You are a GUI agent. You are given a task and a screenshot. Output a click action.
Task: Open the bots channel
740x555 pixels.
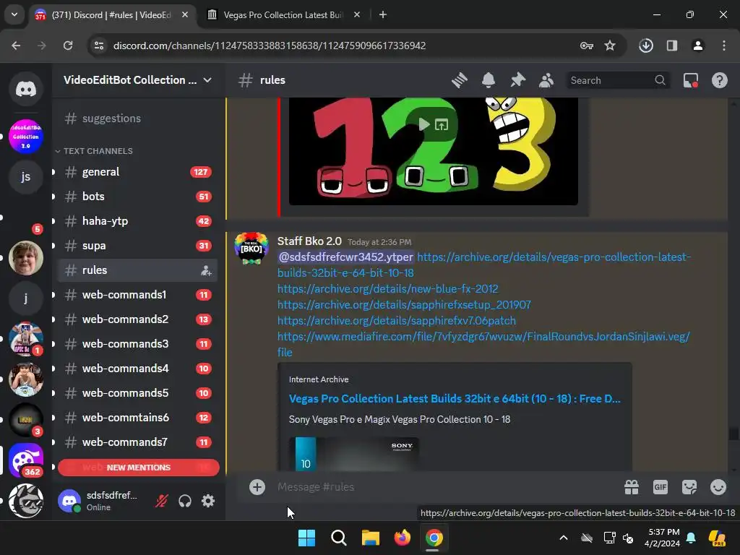(137, 197)
